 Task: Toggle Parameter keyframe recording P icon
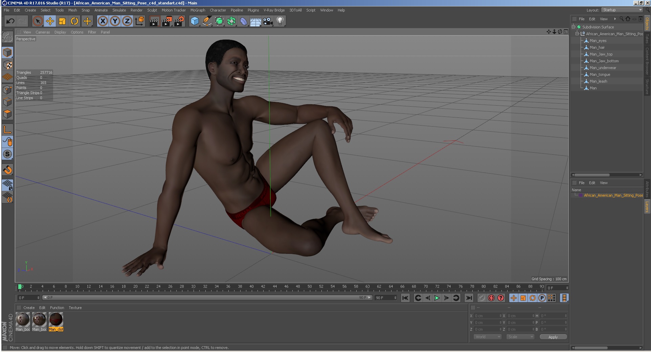tap(542, 298)
